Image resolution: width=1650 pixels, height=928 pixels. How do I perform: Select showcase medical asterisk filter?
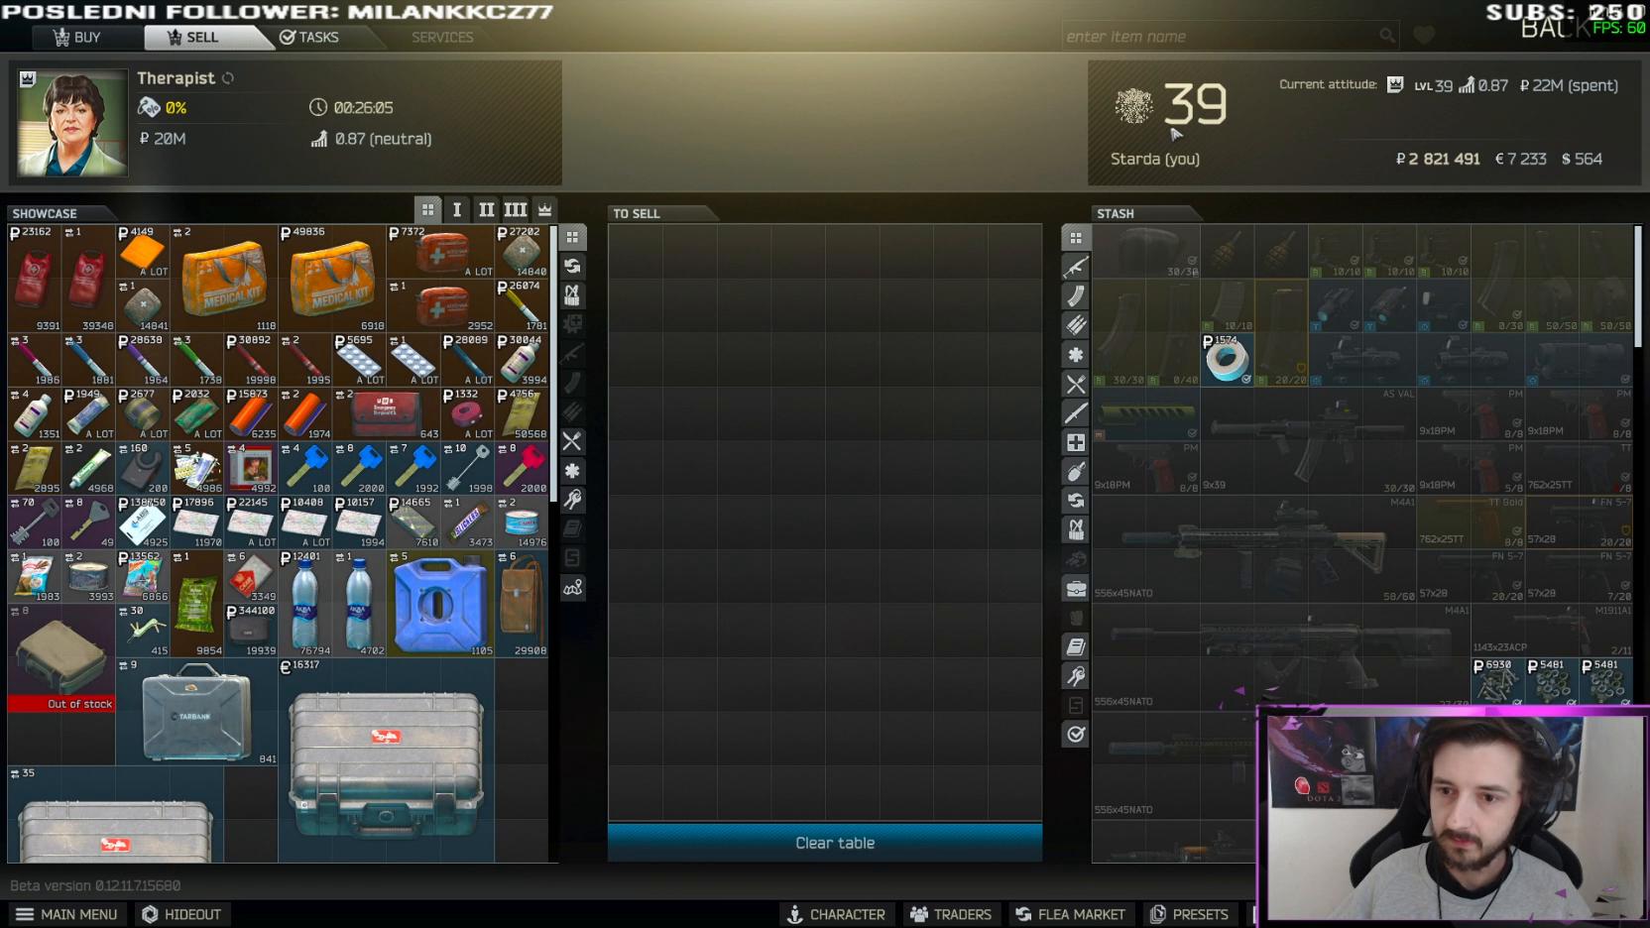tap(572, 471)
